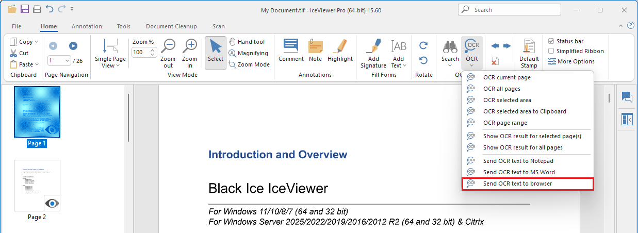Select OCR all pages
The width and height of the screenshot is (638, 233).
tap(528, 89)
